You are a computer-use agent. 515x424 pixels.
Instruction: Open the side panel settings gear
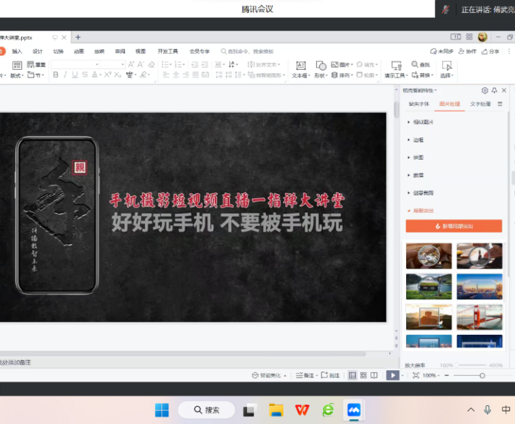[x=485, y=91]
